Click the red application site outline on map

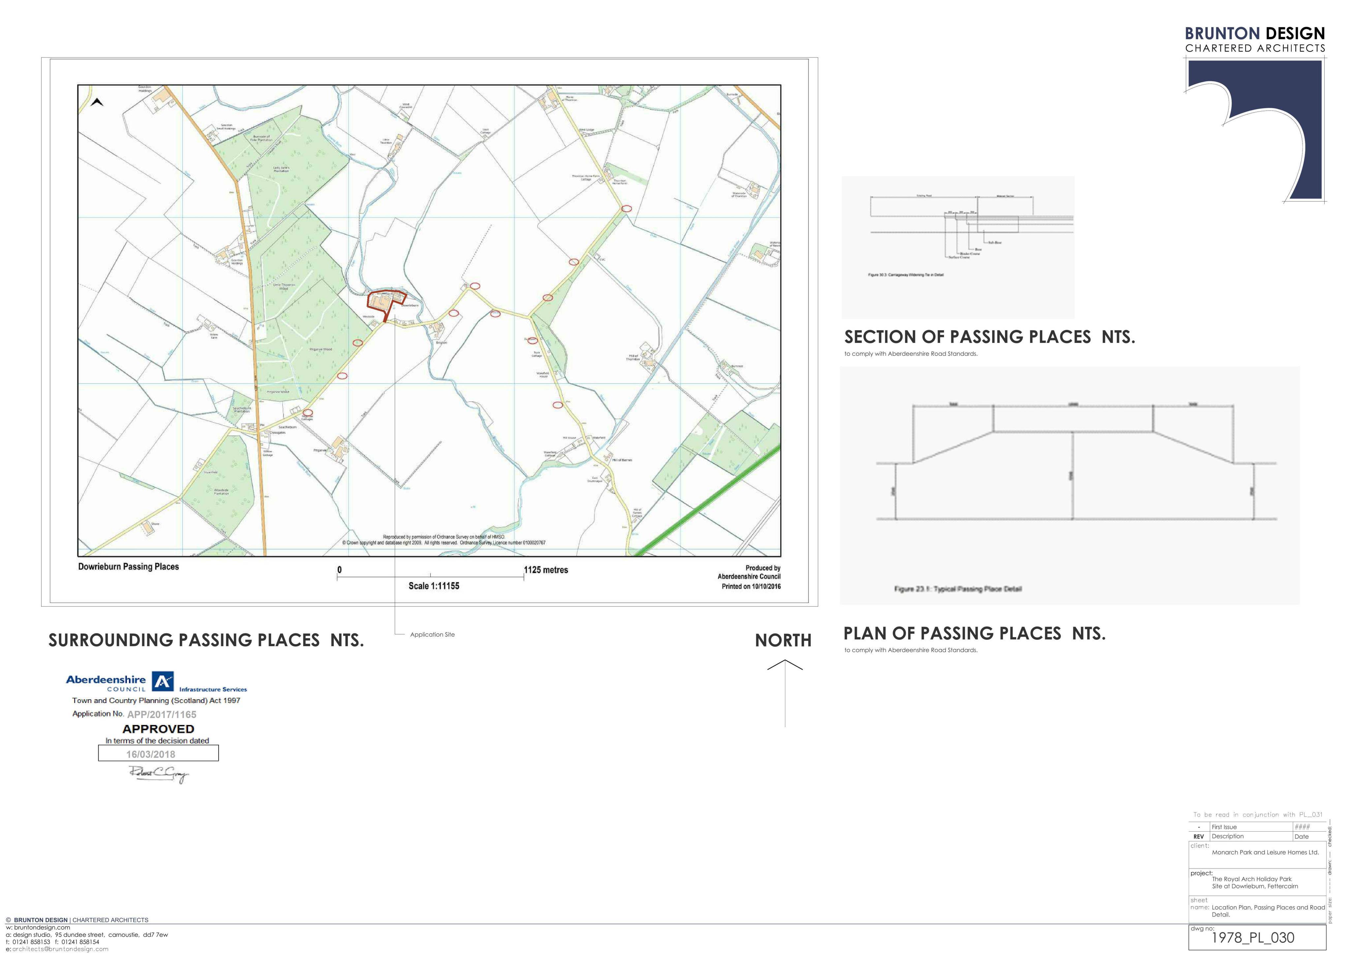(387, 306)
